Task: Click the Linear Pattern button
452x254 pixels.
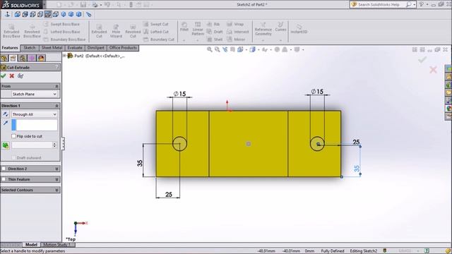Action: tap(198, 29)
